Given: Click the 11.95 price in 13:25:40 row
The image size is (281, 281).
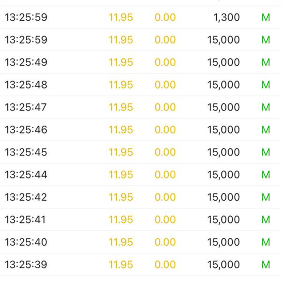Looking at the screenshot, I should 121,242.
